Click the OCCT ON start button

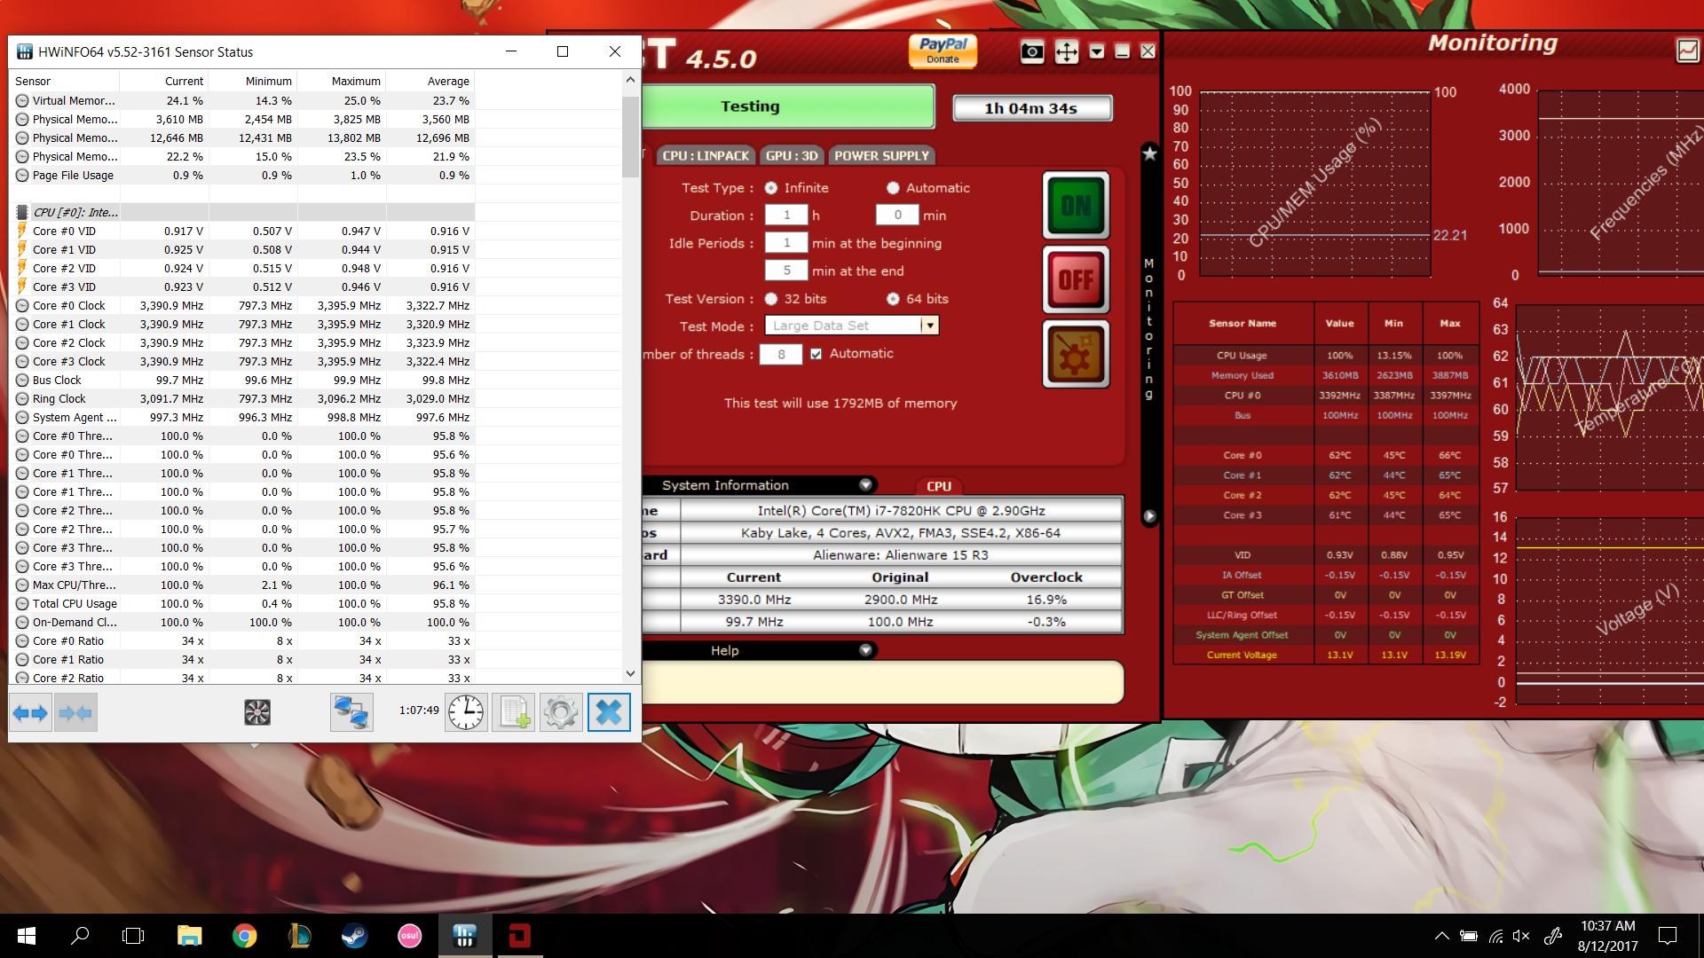(x=1076, y=206)
